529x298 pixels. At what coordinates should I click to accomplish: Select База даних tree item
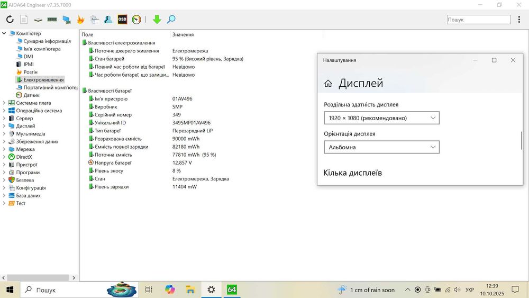click(29, 195)
